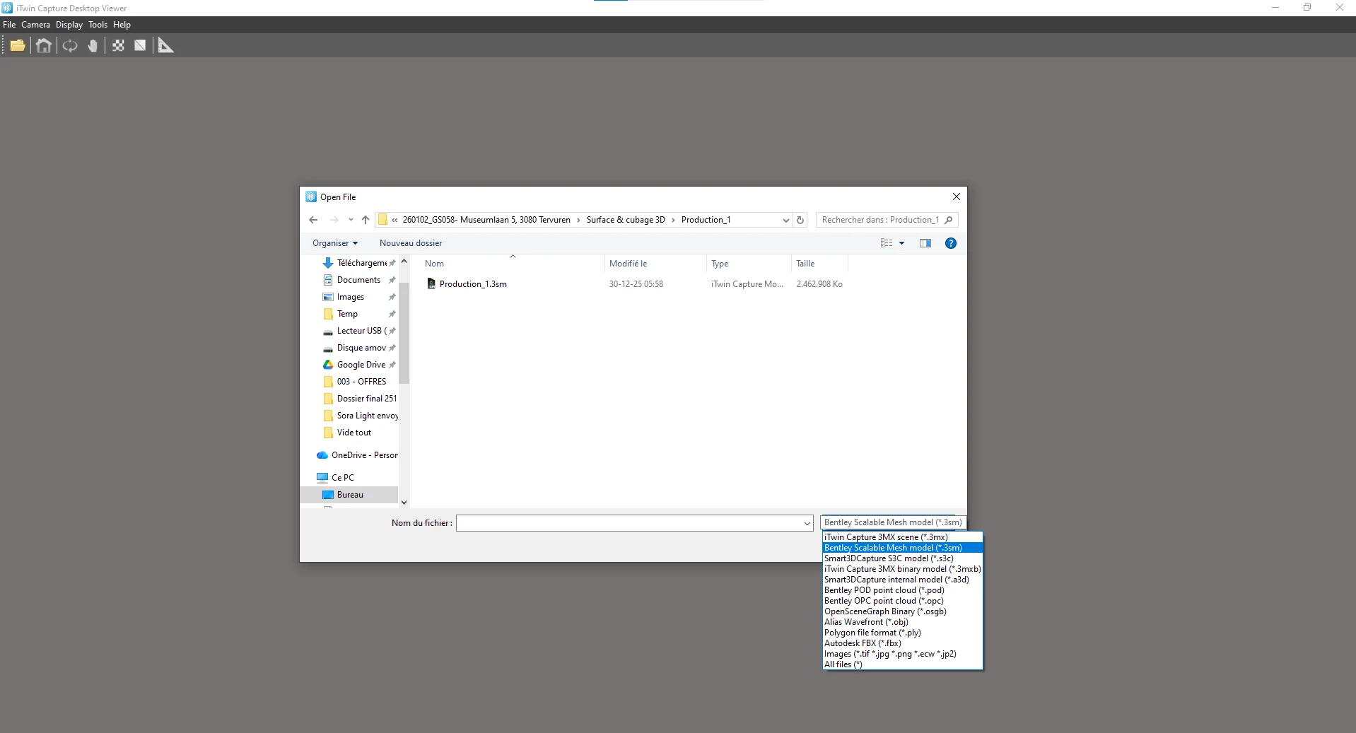This screenshot has width=1356, height=733.
Task: Click the 'Nom du fichier' text field
Action: (x=629, y=523)
